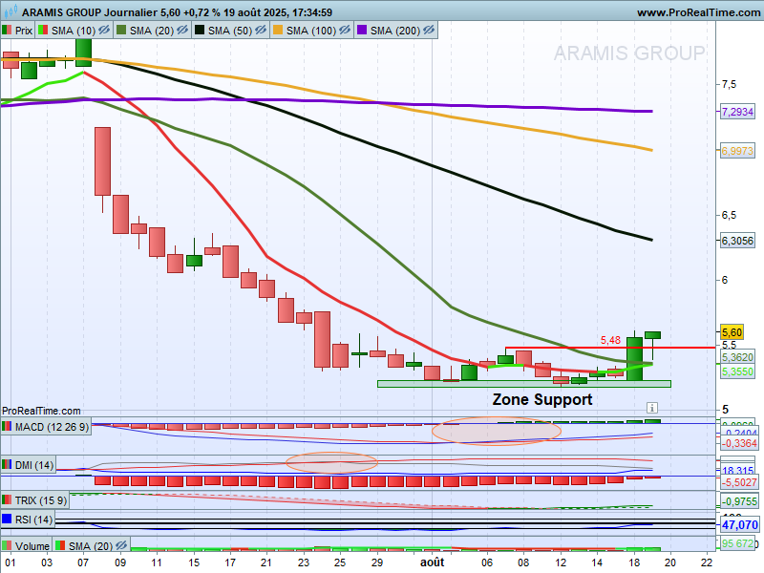Screen dimensions: 764x573
Task: Open DMI (14) settings label
Action: [x=34, y=465]
